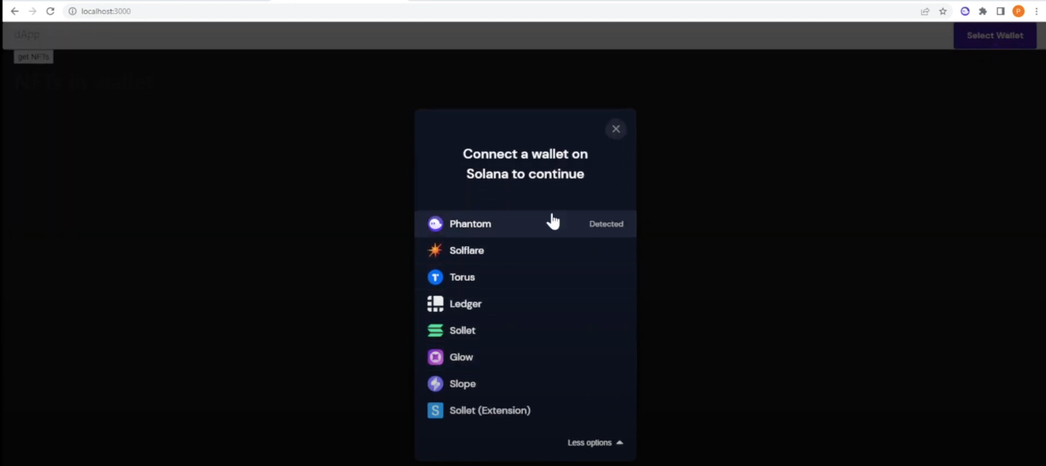Viewport: 1046px width, 466px height.
Task: Select the Solflare wallet icon
Action: tap(435, 250)
